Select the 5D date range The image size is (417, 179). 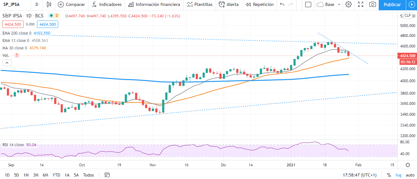(16, 175)
